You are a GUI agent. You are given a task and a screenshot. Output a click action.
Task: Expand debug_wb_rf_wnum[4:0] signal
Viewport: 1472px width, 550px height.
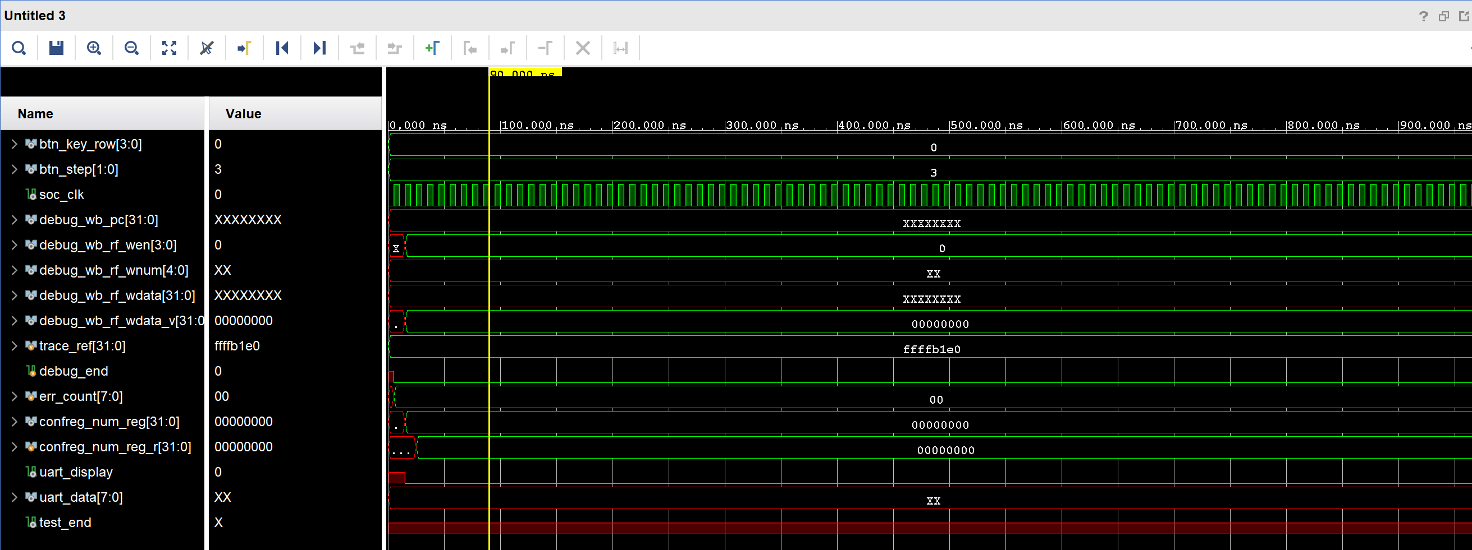14,270
